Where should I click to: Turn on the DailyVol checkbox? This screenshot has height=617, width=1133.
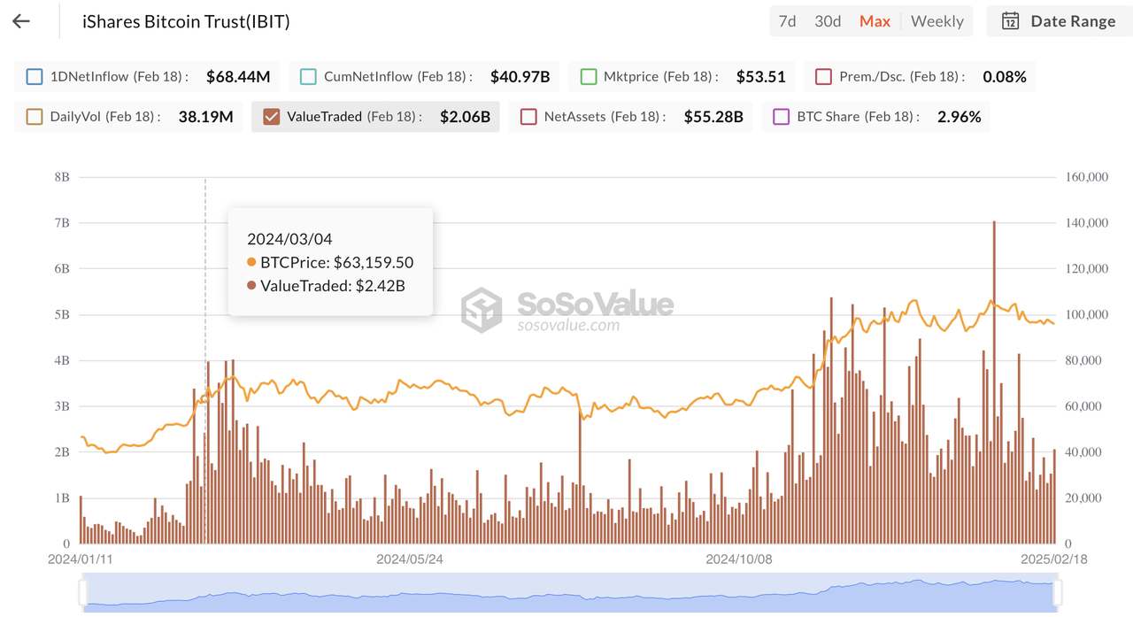(x=35, y=117)
